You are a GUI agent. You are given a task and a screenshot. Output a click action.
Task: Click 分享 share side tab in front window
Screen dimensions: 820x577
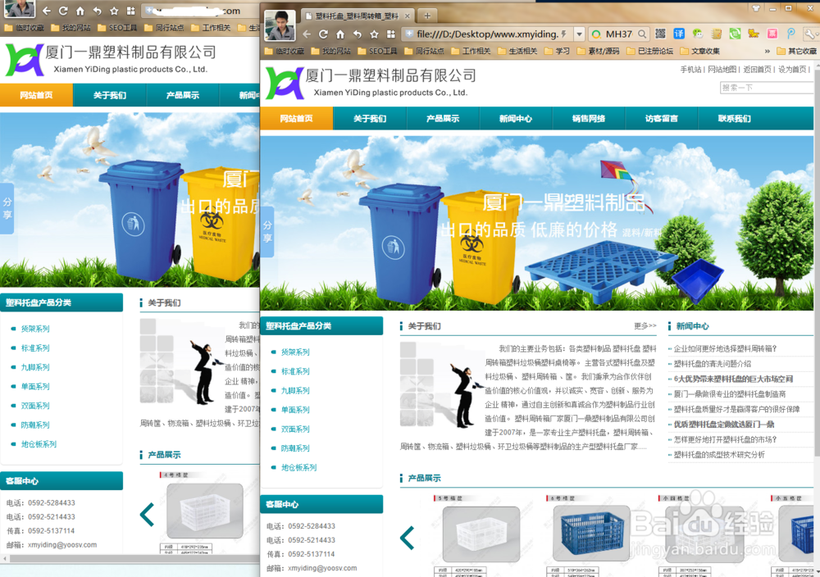click(x=267, y=231)
